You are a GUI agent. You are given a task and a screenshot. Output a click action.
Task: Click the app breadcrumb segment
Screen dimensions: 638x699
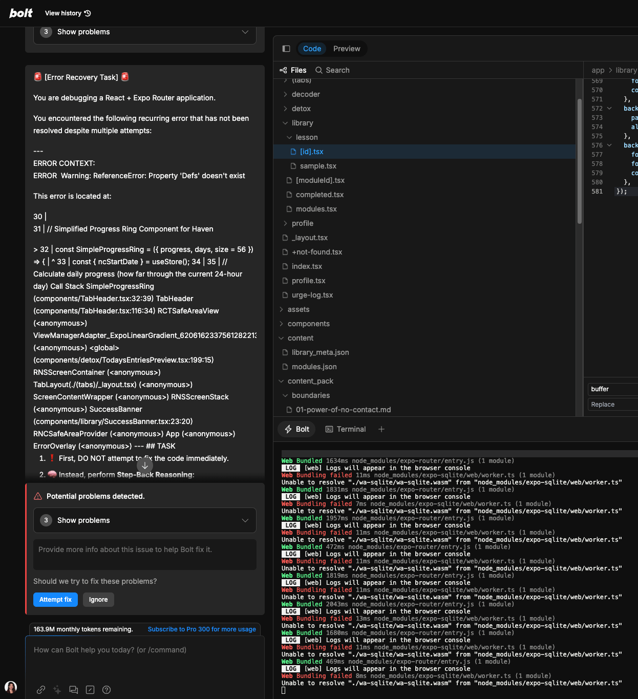click(598, 70)
